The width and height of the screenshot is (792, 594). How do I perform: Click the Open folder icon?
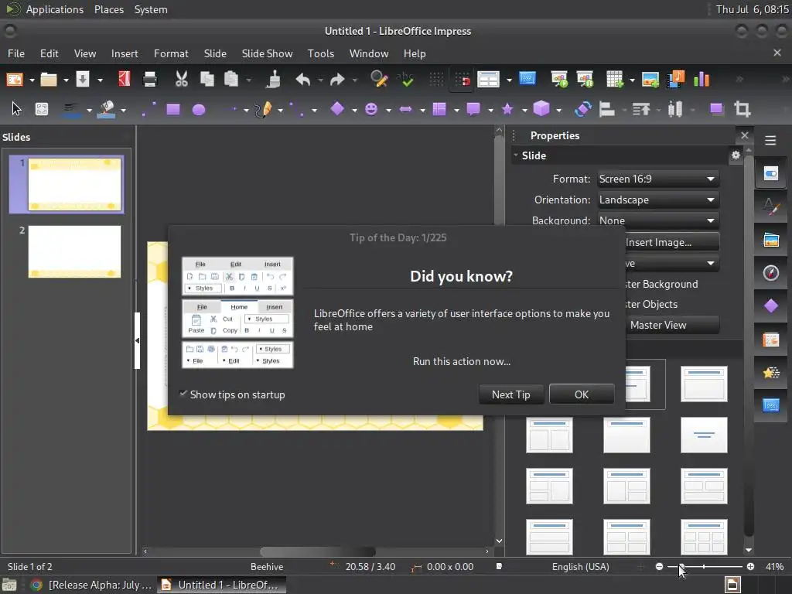tap(49, 80)
